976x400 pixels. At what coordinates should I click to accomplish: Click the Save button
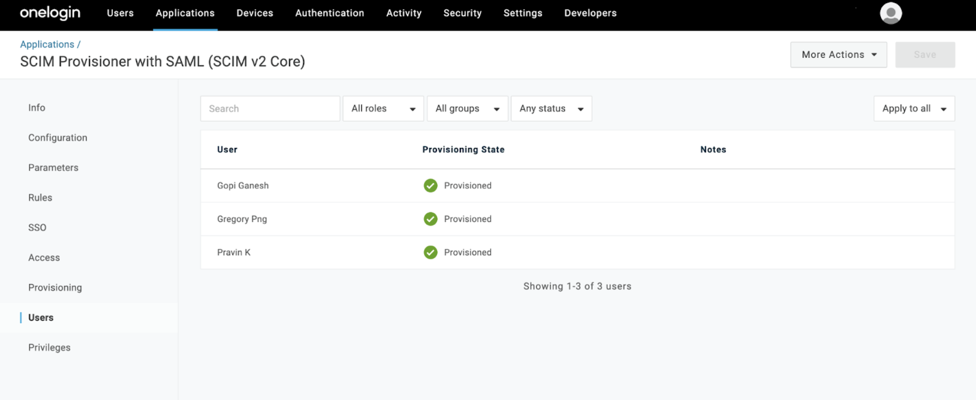(924, 55)
